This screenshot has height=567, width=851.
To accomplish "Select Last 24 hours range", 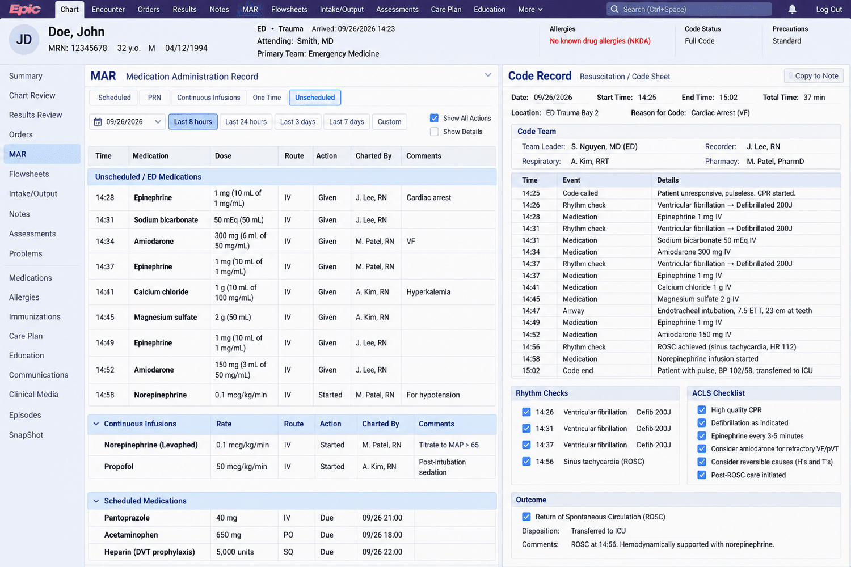I will (246, 122).
